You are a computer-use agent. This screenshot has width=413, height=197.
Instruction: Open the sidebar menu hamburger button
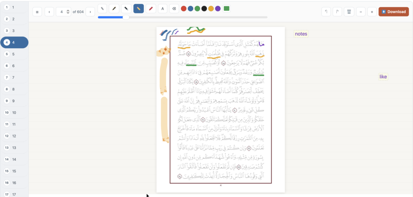37,12
